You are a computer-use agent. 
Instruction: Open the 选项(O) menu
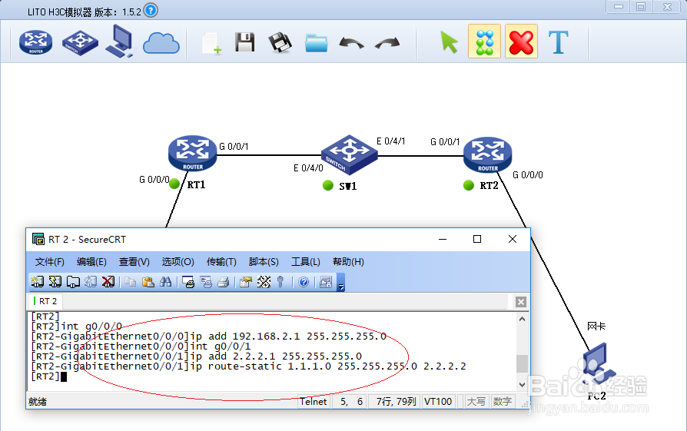[x=178, y=262]
